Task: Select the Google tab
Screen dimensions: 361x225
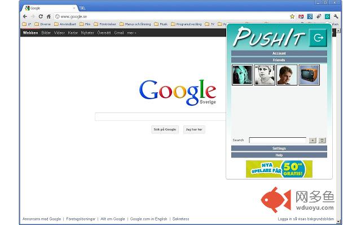Action: (x=50, y=8)
